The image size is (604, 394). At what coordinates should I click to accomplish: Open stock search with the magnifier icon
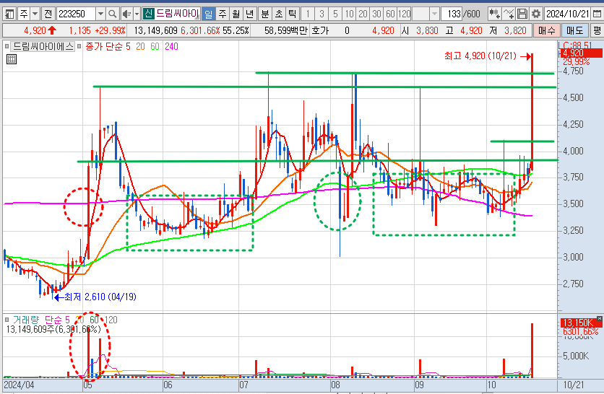click(112, 14)
